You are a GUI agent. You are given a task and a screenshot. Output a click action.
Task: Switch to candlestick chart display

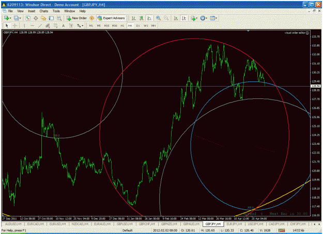click(142, 18)
